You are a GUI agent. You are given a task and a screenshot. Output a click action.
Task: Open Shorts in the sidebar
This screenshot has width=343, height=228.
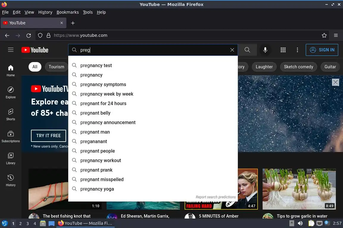[10, 115]
